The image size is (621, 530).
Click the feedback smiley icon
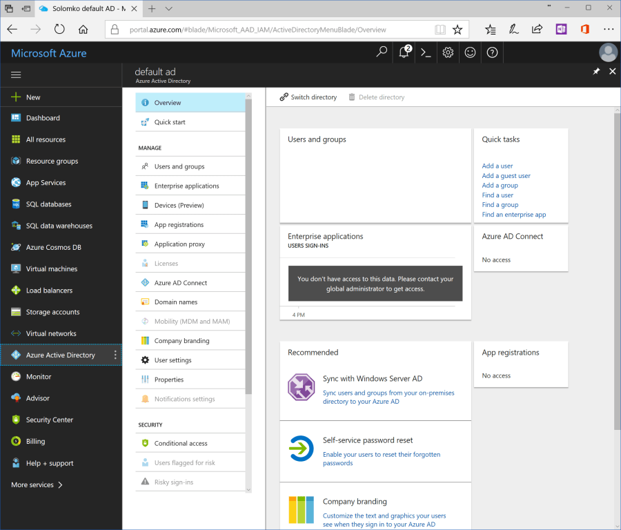(x=470, y=52)
